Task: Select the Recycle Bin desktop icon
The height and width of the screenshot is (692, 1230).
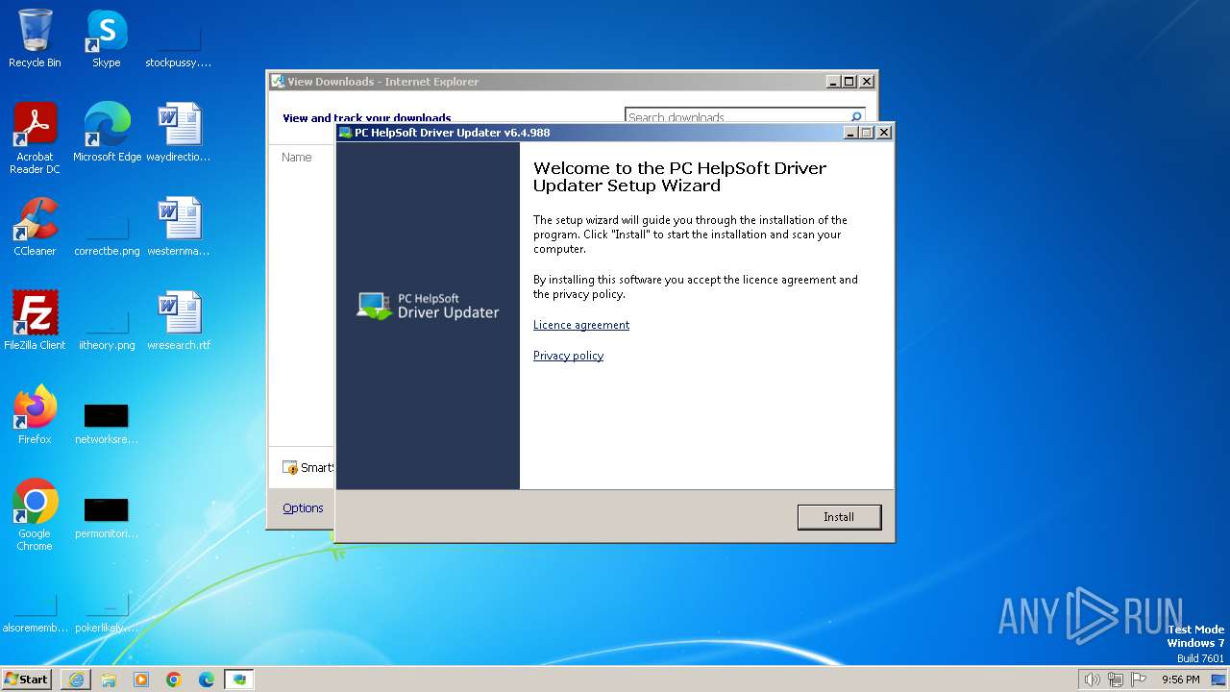Action: tap(35, 38)
